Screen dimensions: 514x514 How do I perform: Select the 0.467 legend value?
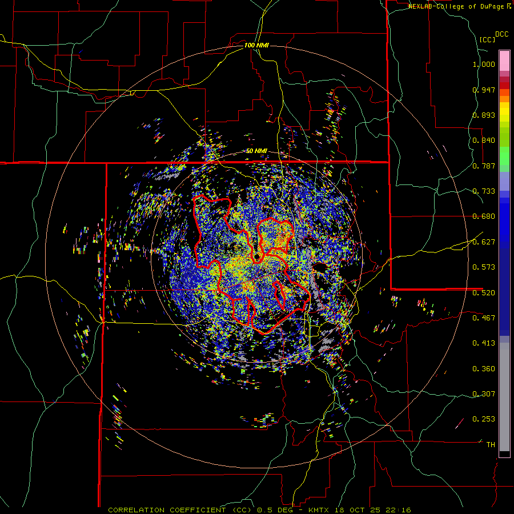(484, 318)
